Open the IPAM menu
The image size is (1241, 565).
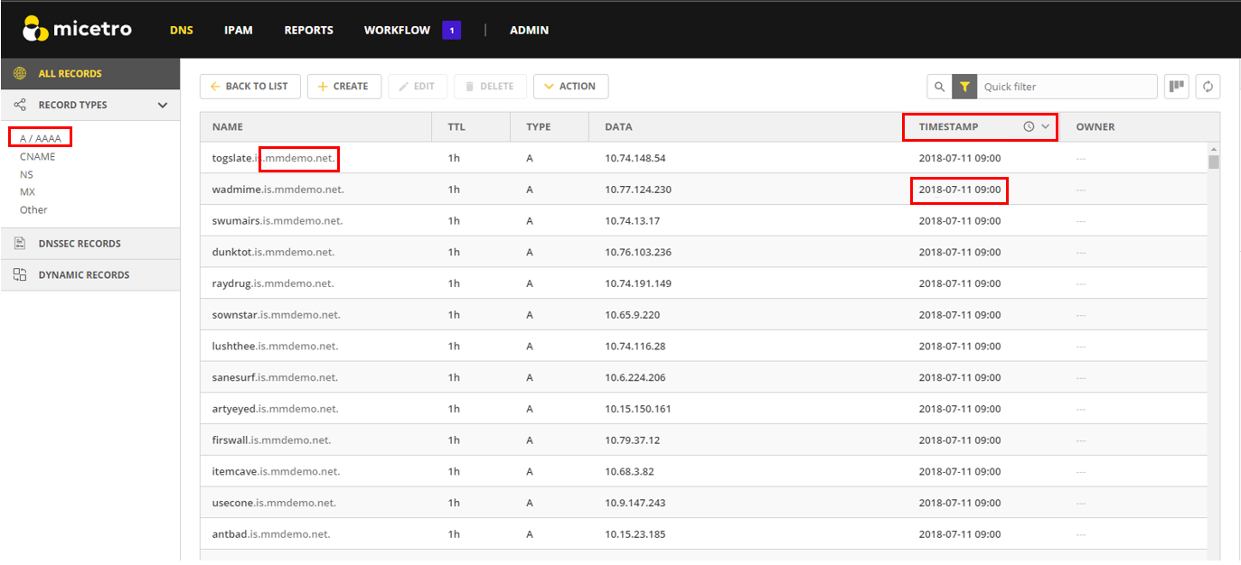tap(239, 30)
